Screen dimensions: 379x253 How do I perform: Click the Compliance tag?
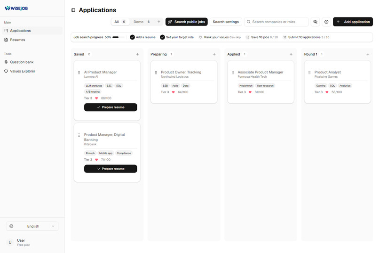click(x=124, y=153)
